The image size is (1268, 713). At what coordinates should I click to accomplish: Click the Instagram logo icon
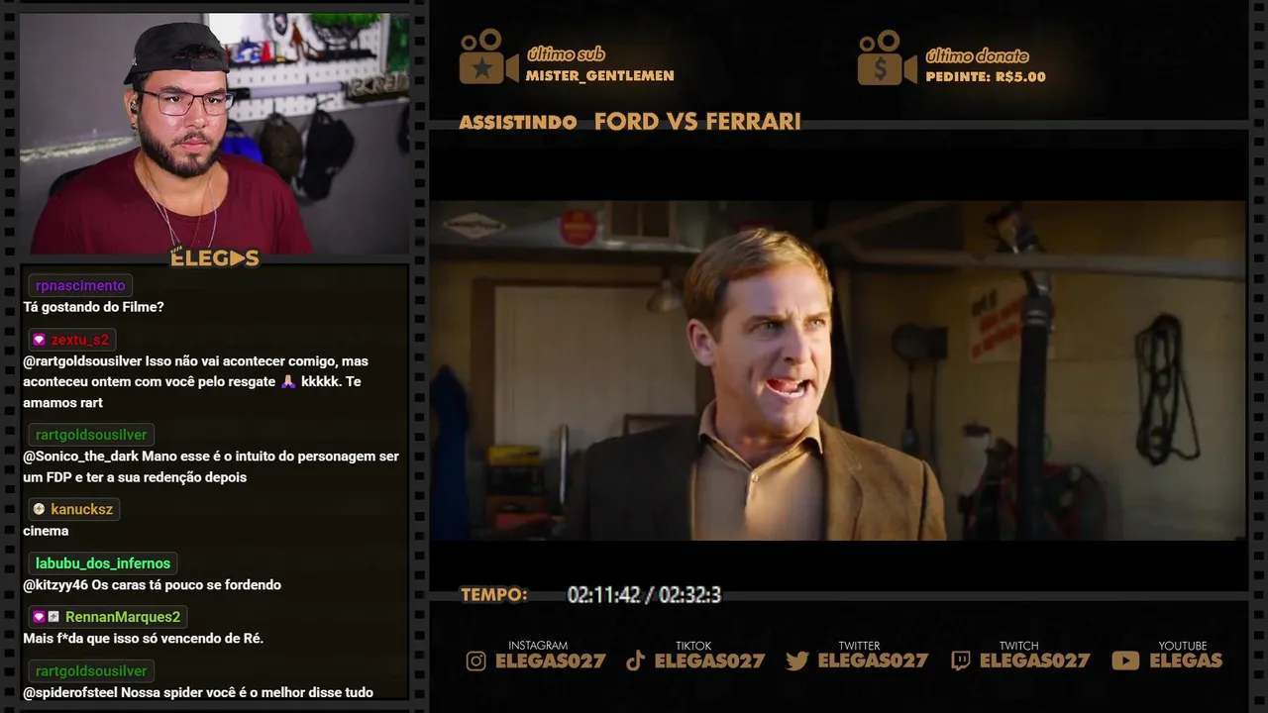pyautogui.click(x=476, y=662)
